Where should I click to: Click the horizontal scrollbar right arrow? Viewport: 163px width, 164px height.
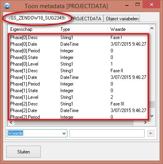tap(145, 123)
